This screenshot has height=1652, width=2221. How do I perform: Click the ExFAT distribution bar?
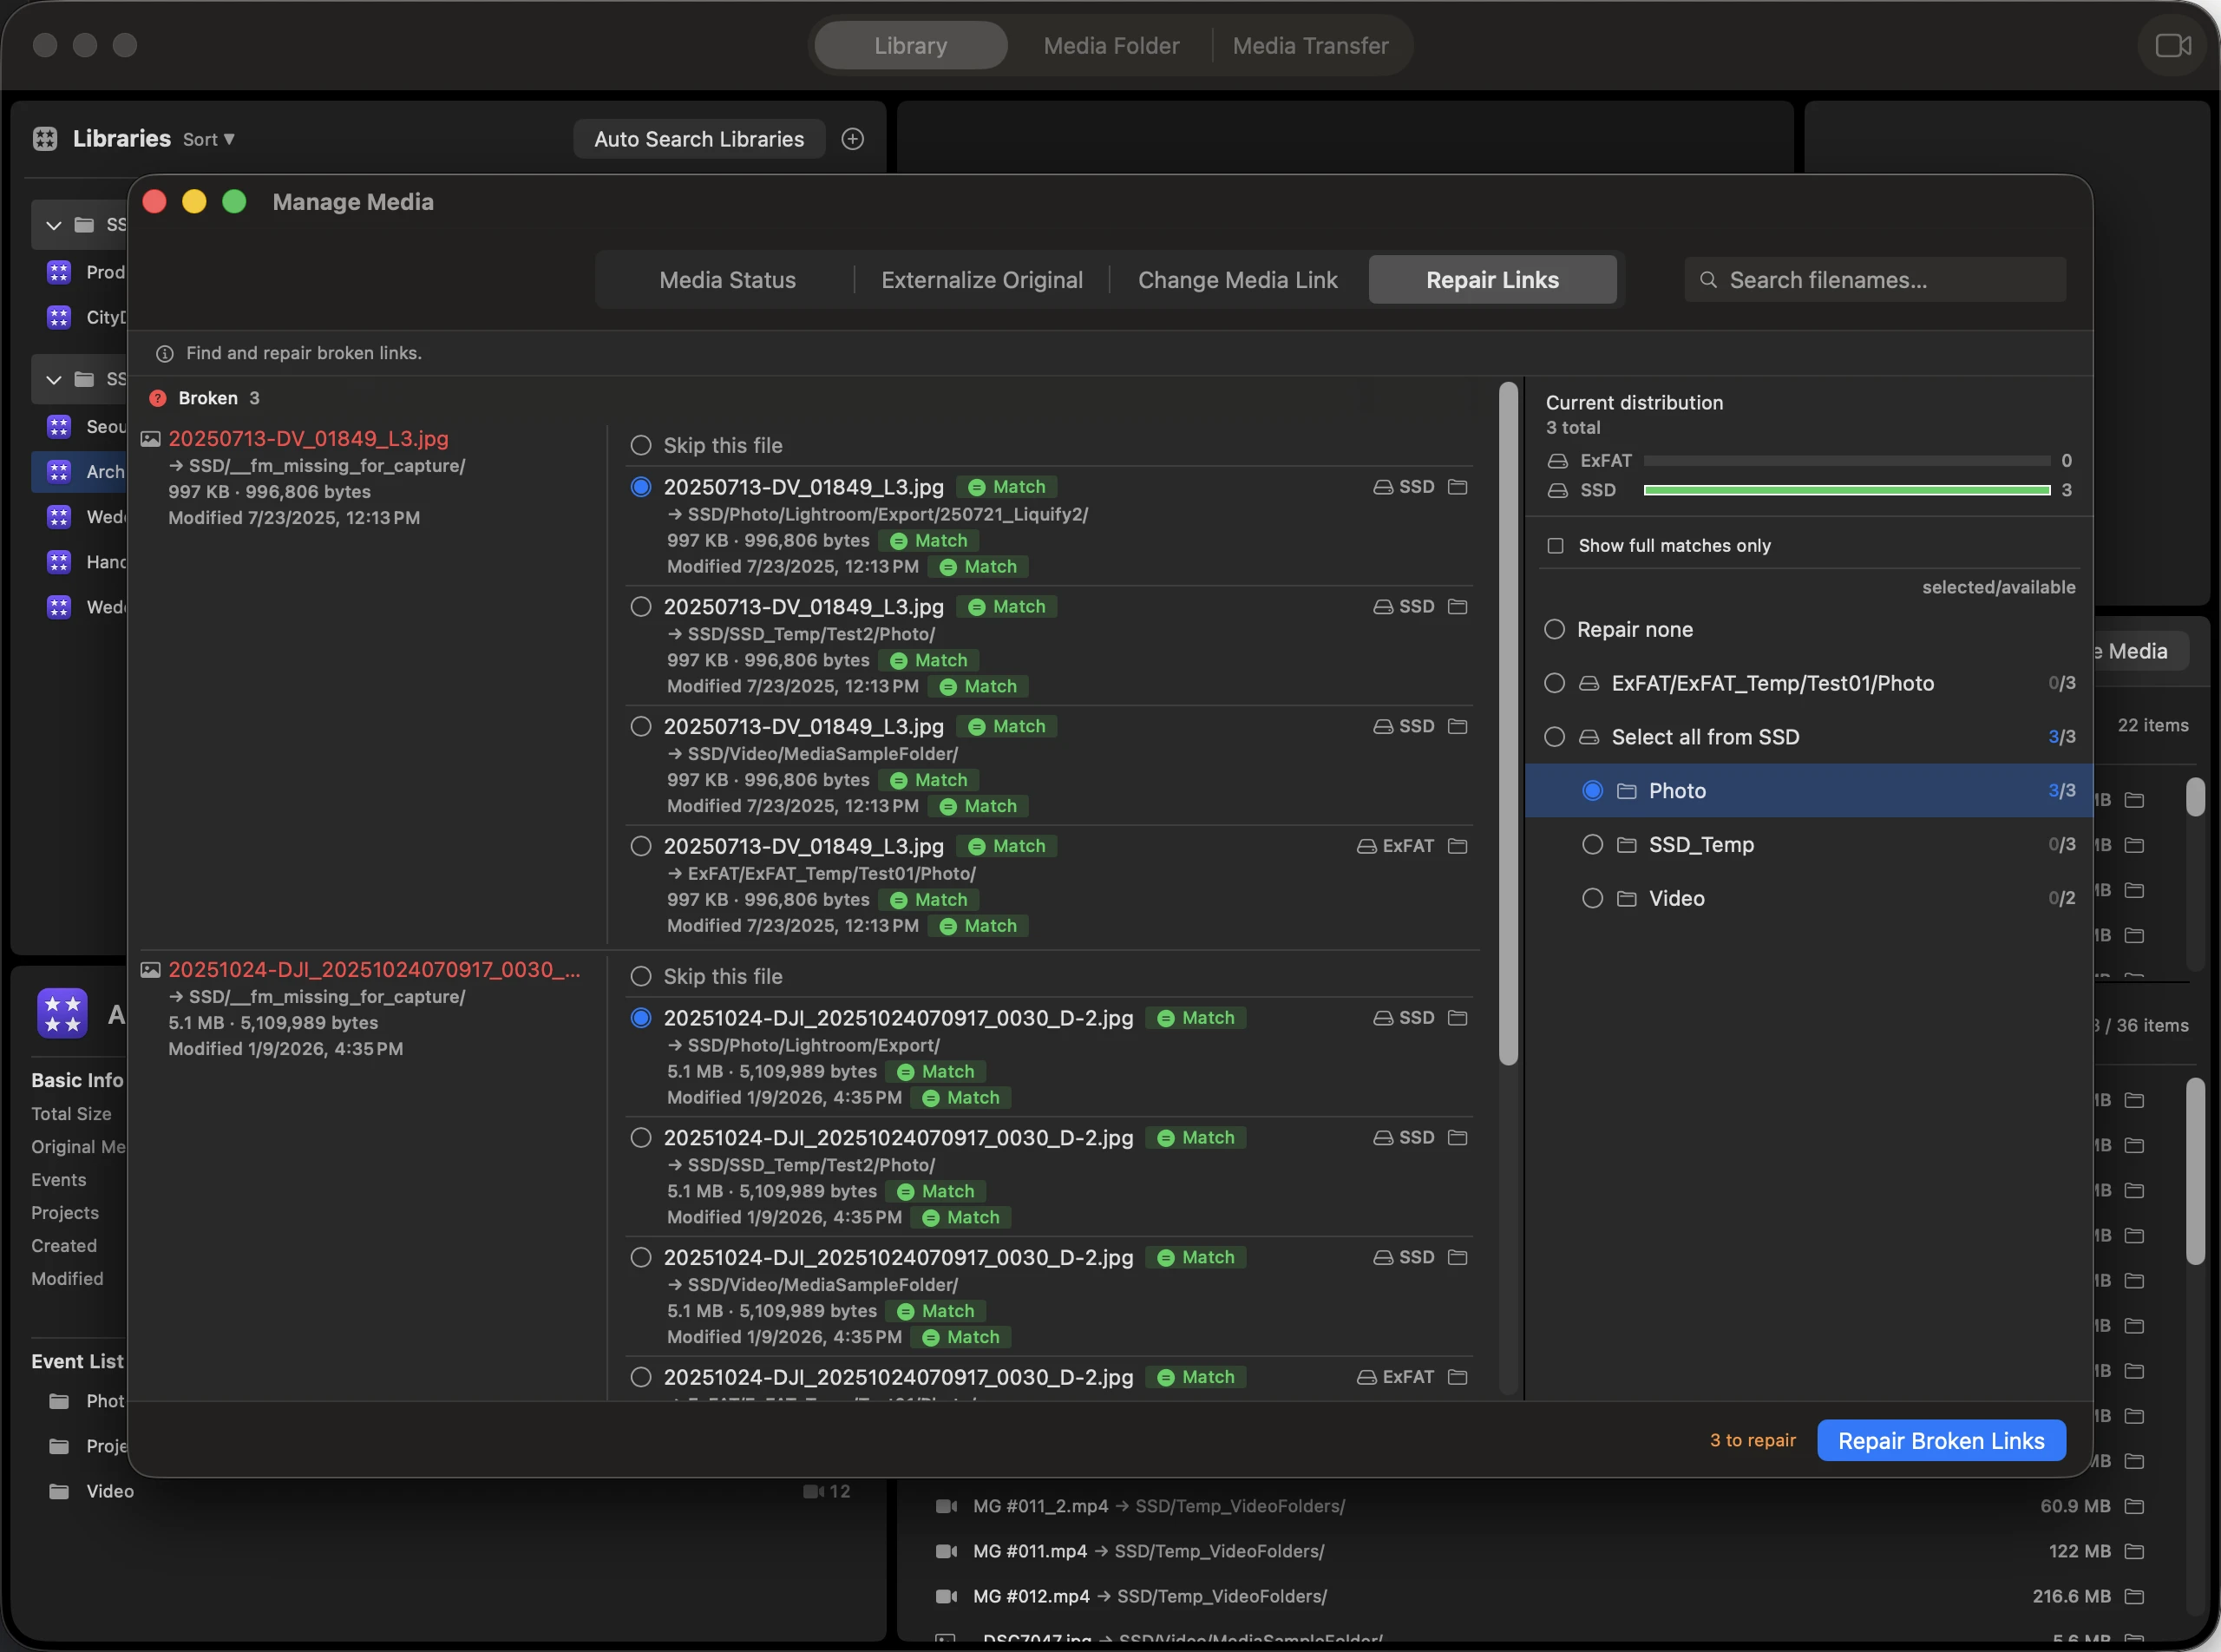1846,461
